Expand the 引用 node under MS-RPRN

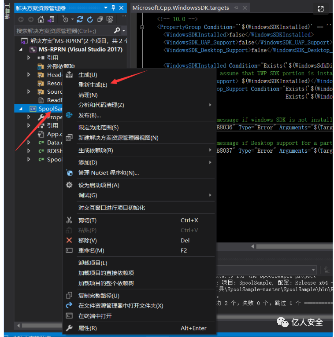pos(29,58)
